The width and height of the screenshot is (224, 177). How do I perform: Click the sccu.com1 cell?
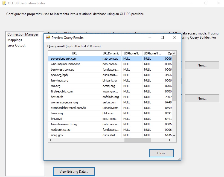[111, 119]
